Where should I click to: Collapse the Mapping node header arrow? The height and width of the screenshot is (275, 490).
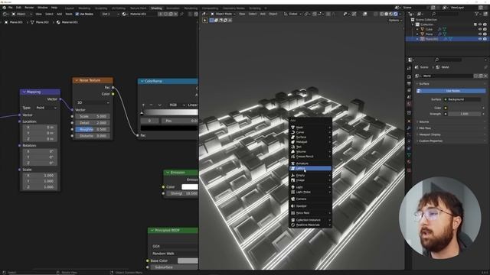pos(24,92)
